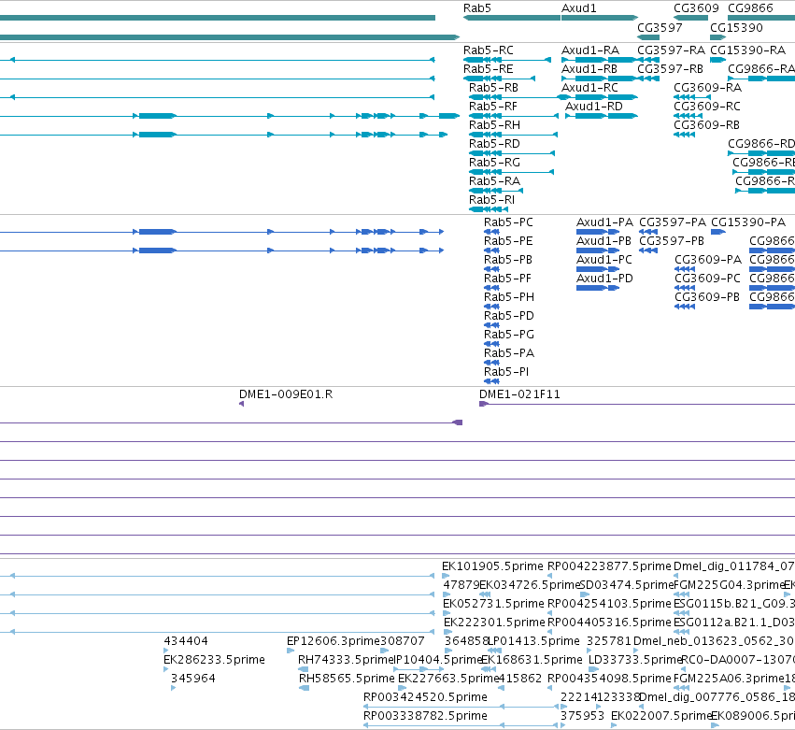Viewport: 795px width, 730px height.
Task: Select transcript Rab5-RI
Action: coord(491,200)
